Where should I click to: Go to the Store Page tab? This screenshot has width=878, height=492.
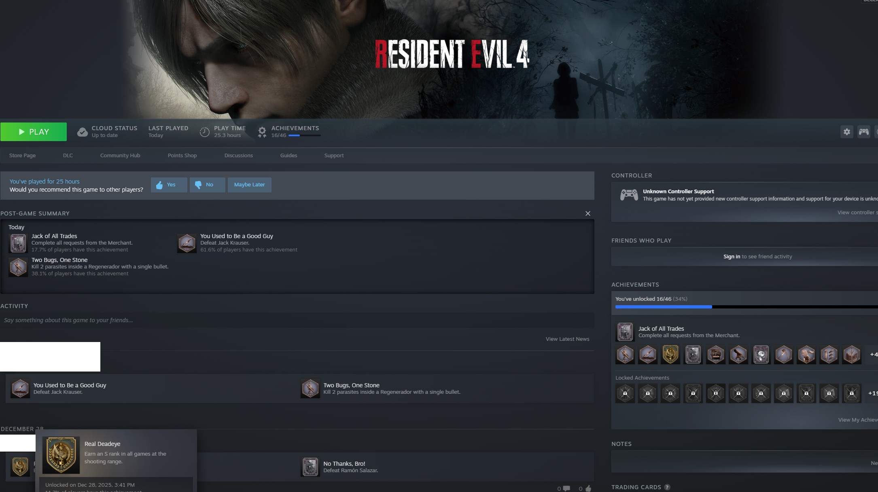click(22, 156)
